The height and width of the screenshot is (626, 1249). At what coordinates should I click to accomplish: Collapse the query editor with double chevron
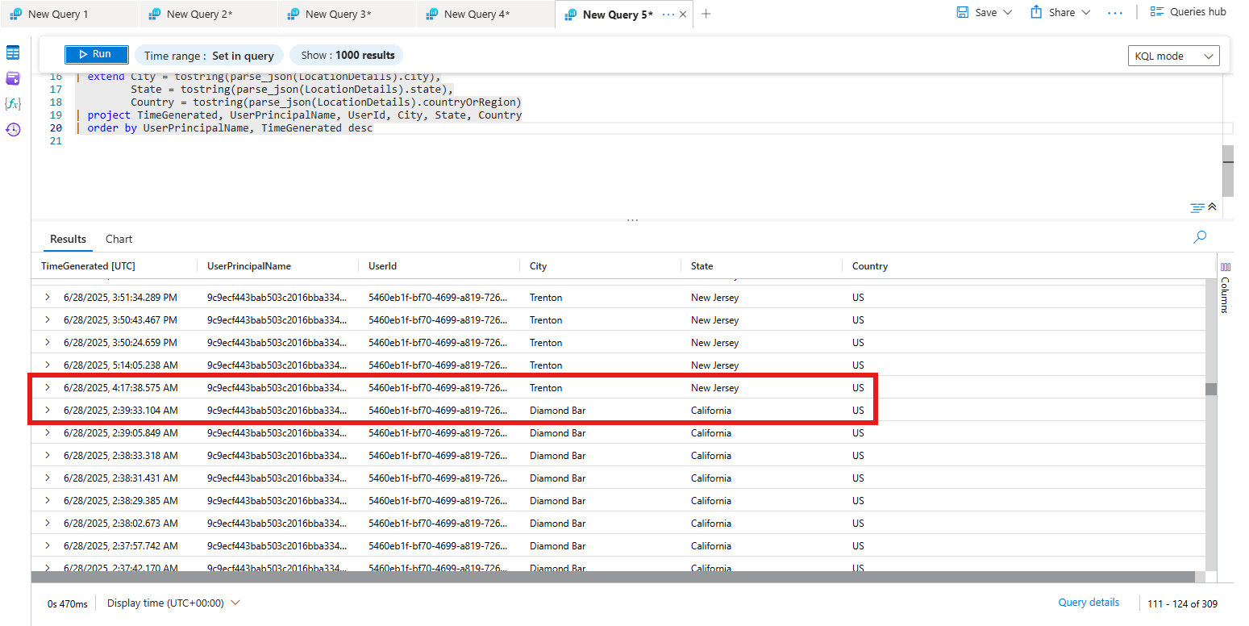click(x=1212, y=207)
